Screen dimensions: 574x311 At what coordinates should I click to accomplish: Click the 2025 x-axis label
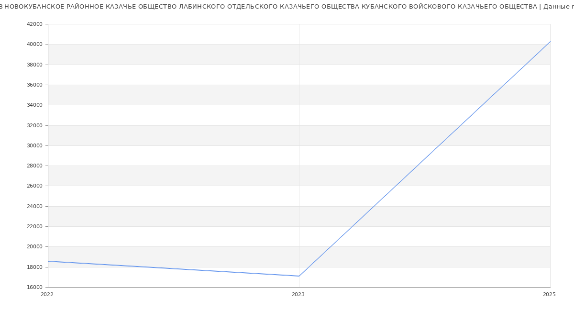549,295
